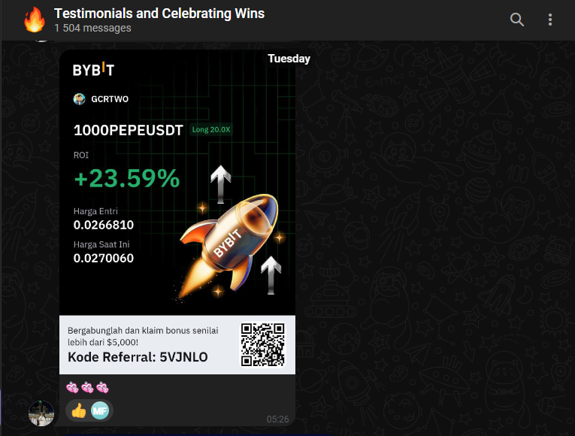Open Testimonials and Celebrating Wins chat title
This screenshot has height=436, width=575.
159,14
